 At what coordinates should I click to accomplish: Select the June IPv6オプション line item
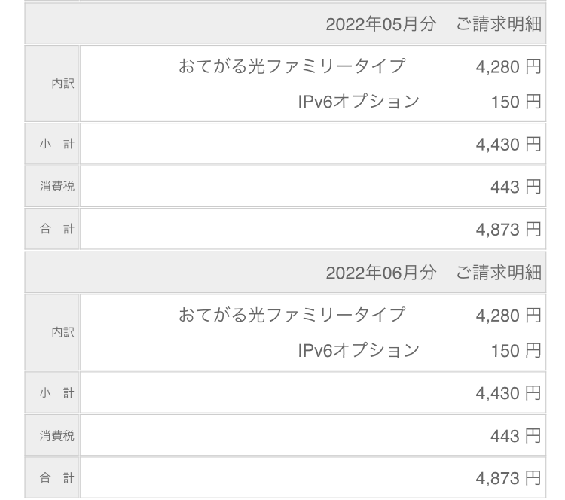point(359,350)
